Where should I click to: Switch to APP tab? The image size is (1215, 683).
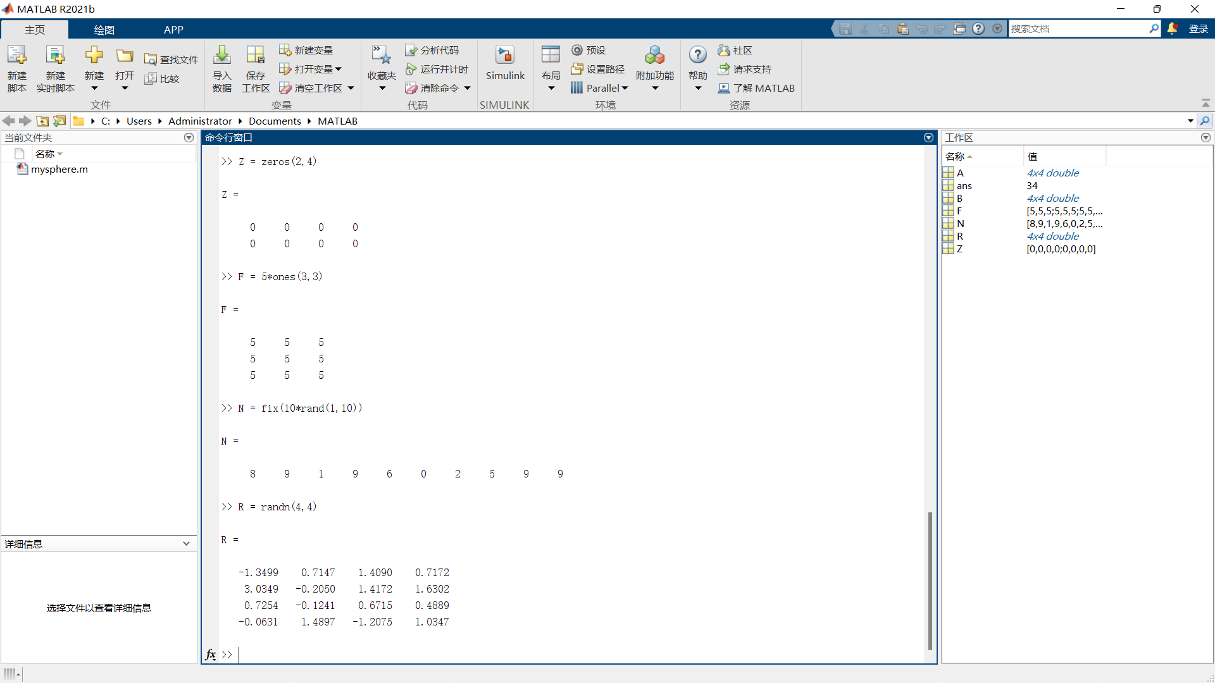(x=173, y=30)
